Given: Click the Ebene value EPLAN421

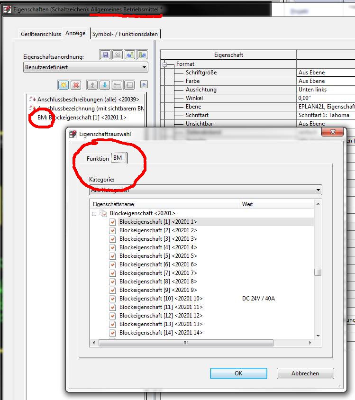Looking at the screenshot, I should (x=326, y=107).
